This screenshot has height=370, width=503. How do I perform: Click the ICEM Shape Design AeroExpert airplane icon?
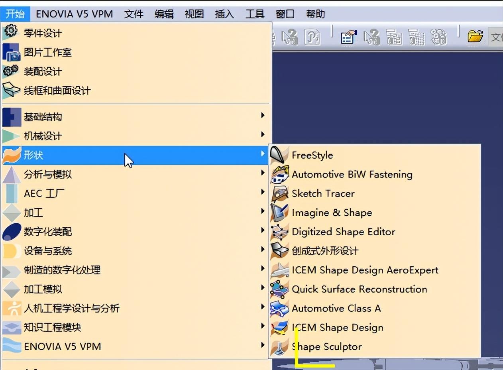click(279, 270)
